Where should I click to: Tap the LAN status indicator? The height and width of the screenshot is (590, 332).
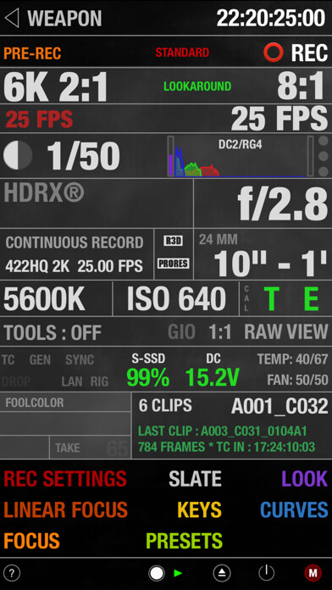pos(72,381)
